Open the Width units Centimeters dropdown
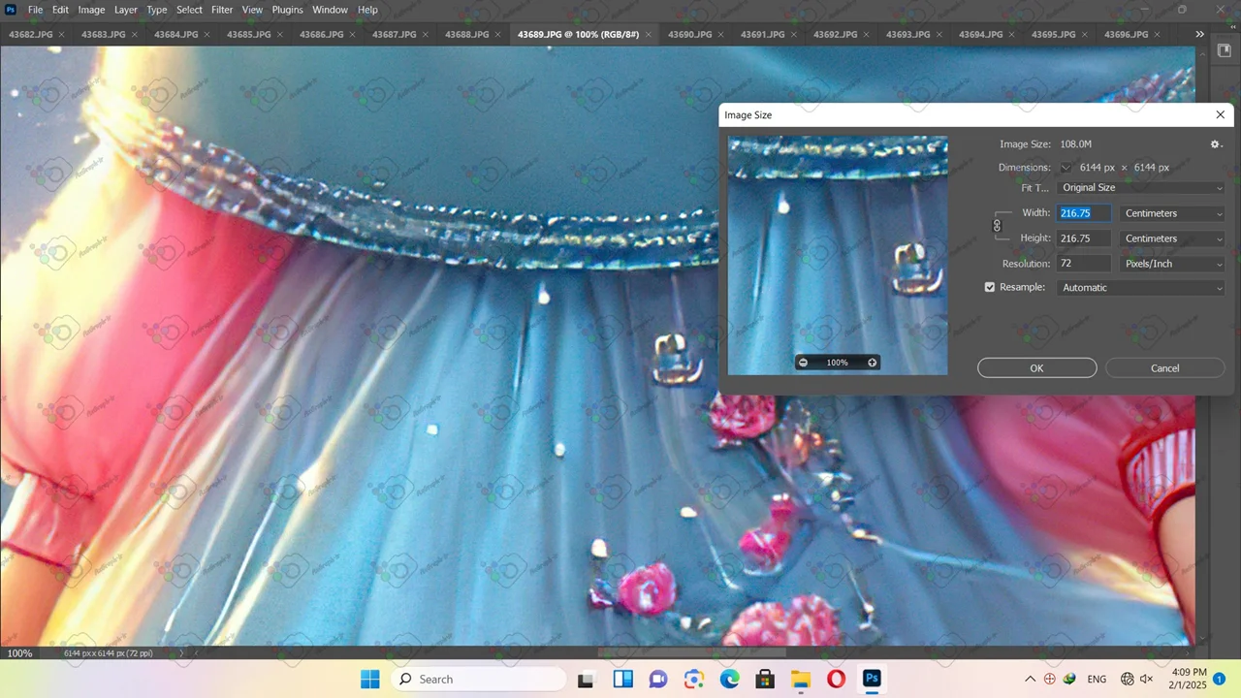 click(x=1171, y=213)
